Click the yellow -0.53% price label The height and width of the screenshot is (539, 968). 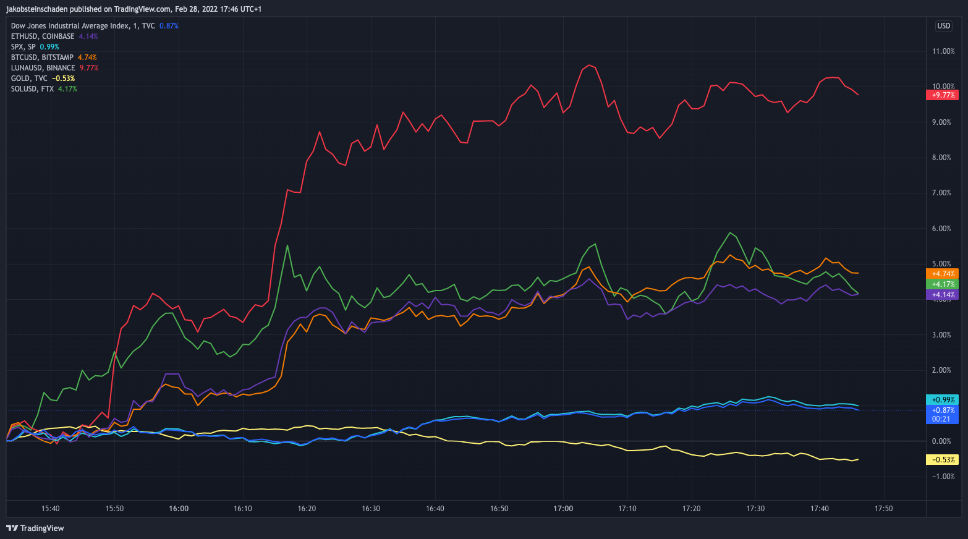click(x=942, y=460)
